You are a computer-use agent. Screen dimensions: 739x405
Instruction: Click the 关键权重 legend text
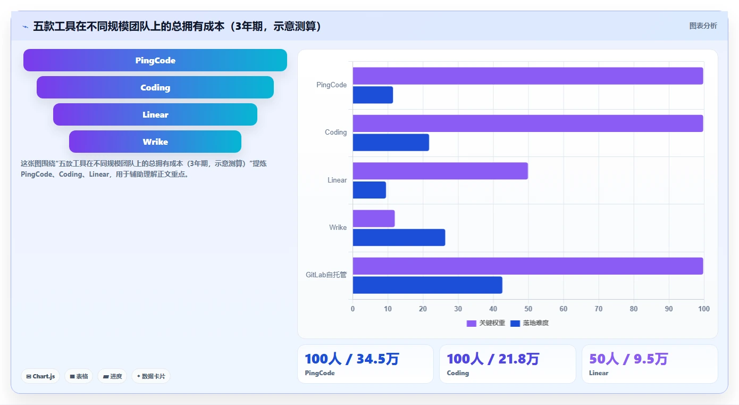[x=492, y=323]
